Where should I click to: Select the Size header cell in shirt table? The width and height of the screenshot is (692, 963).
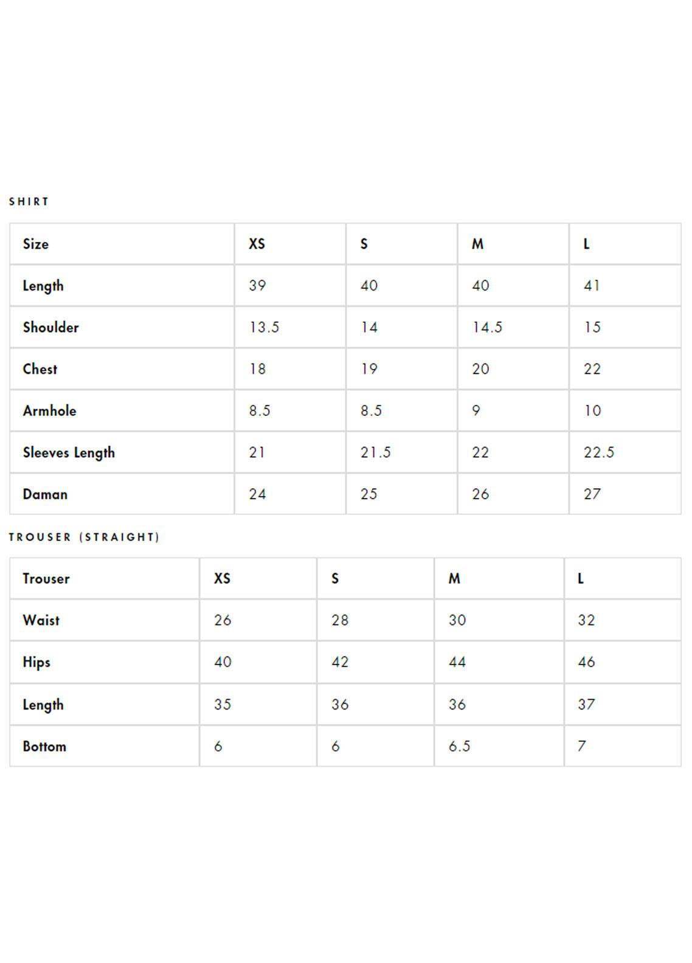(36, 244)
